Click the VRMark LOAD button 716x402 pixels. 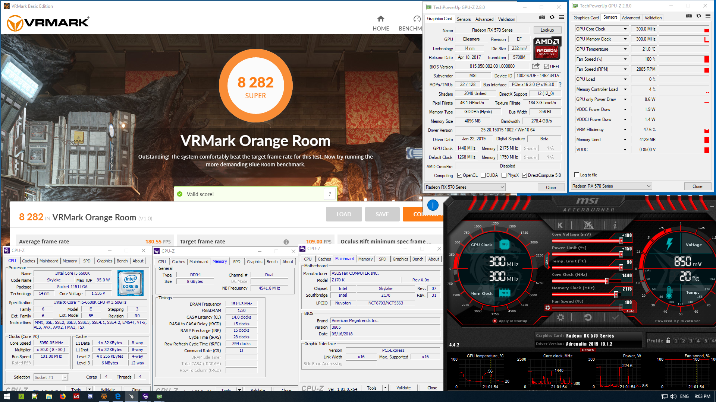tap(344, 214)
